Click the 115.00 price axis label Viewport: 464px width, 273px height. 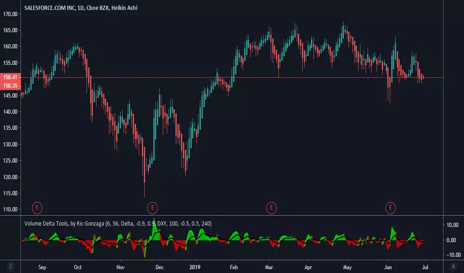[10, 193]
